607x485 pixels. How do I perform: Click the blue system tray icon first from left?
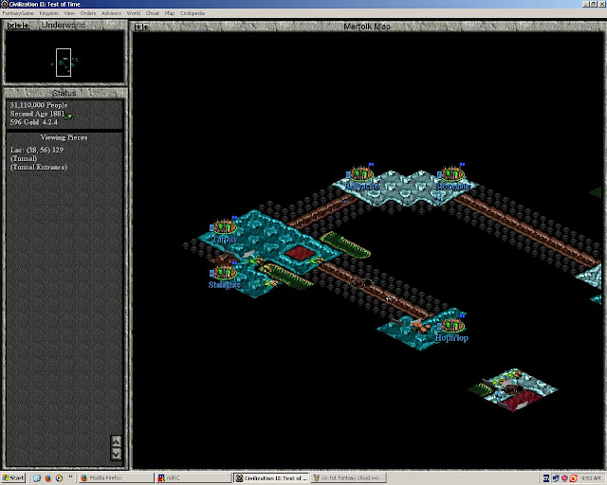pos(546,478)
